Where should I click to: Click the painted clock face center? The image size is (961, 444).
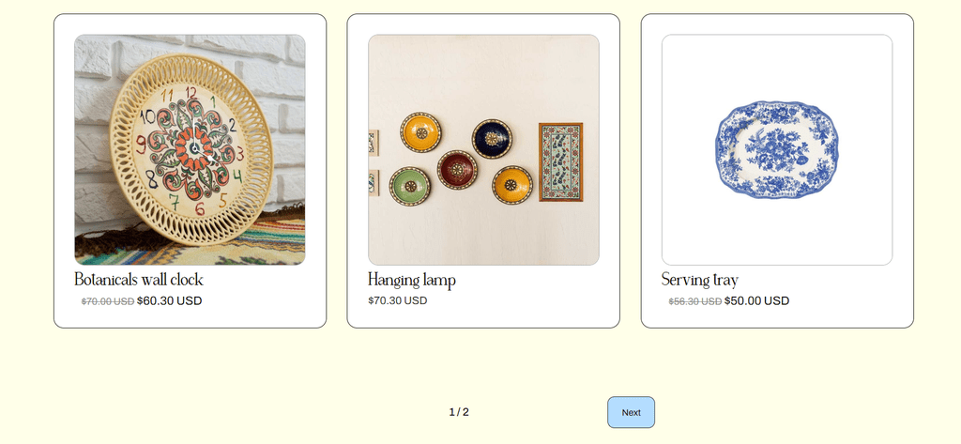coord(194,147)
